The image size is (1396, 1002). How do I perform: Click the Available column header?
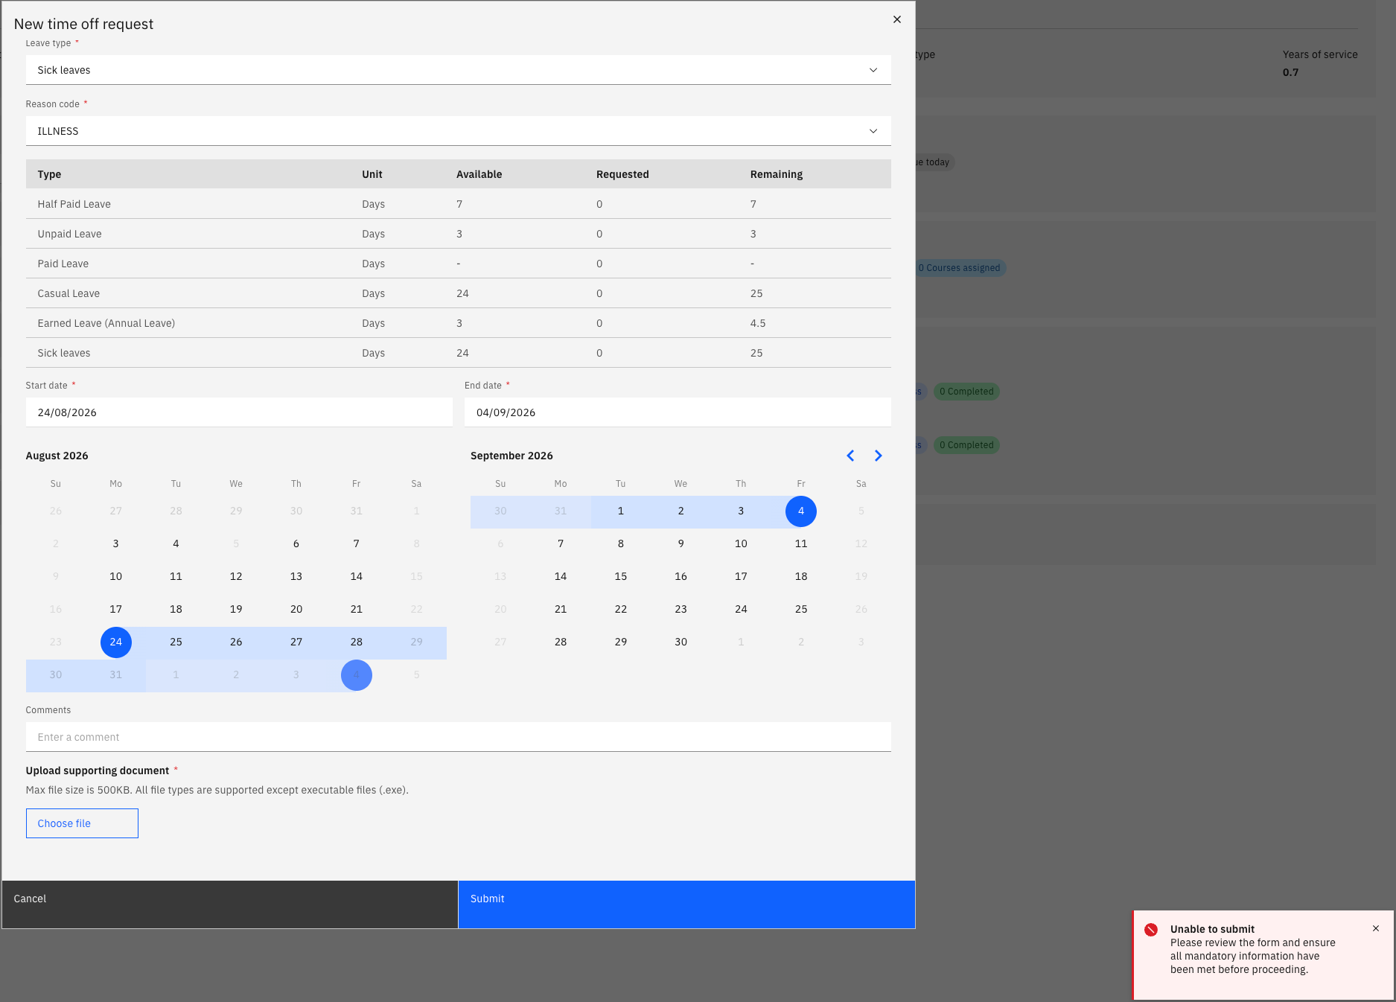click(479, 174)
